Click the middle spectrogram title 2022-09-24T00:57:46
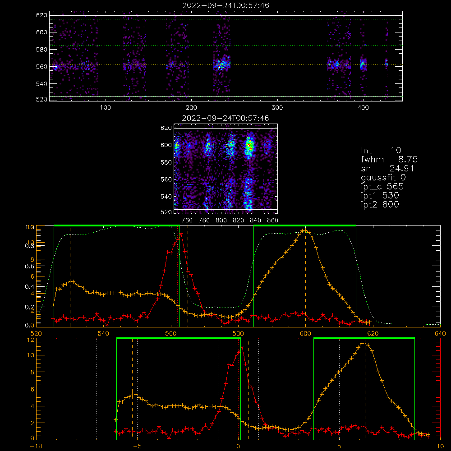Image resolution: width=451 pixels, height=451 pixels. coord(225,118)
